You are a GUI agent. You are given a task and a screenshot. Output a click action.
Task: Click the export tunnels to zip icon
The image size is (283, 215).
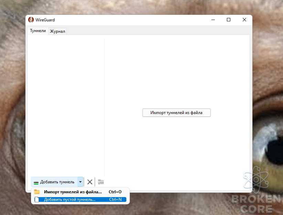[x=101, y=182]
